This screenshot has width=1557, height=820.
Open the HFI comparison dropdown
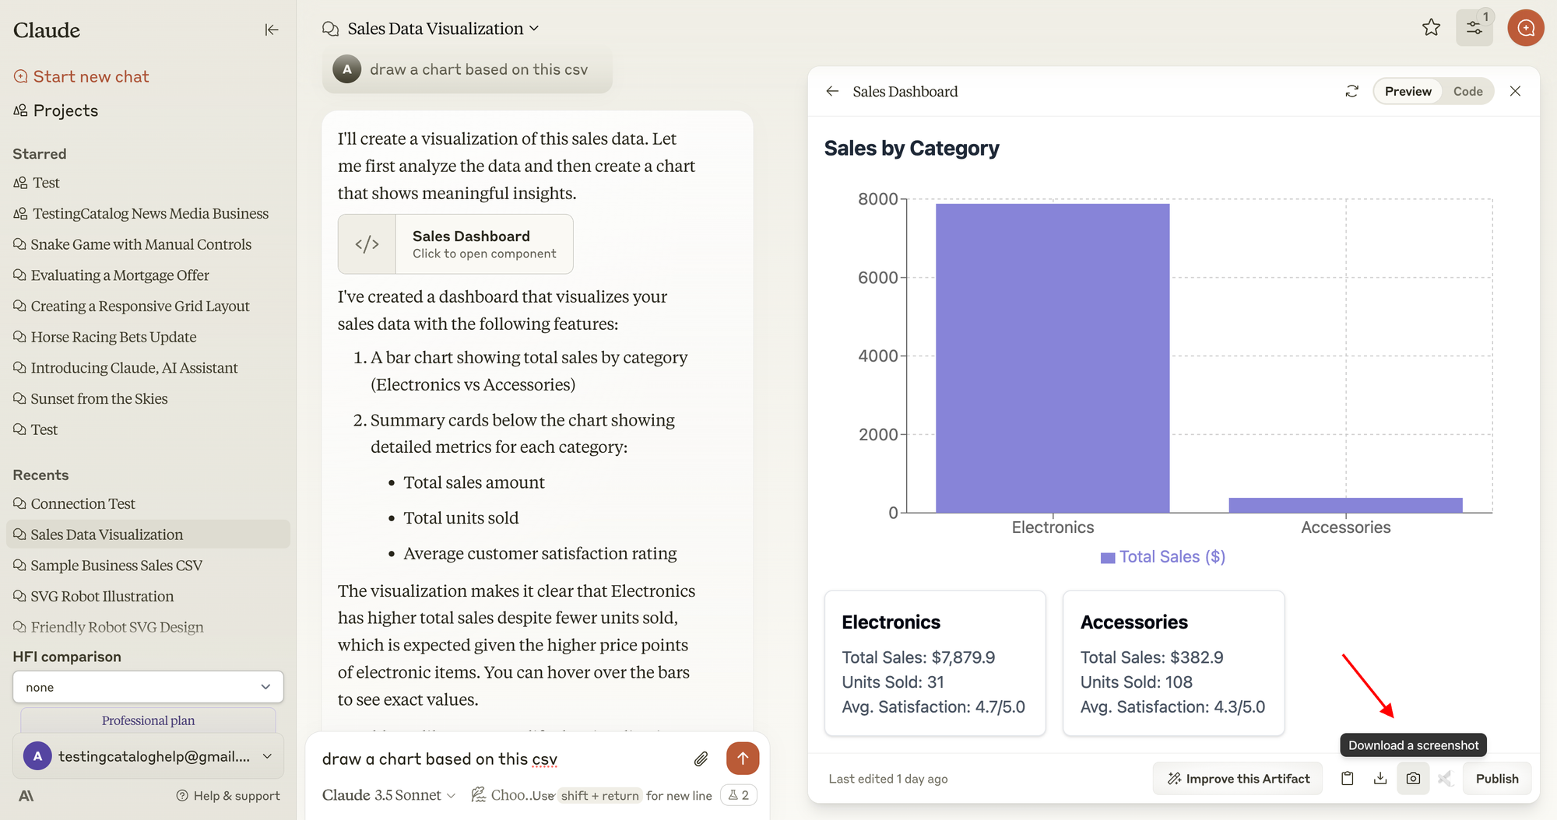click(148, 687)
